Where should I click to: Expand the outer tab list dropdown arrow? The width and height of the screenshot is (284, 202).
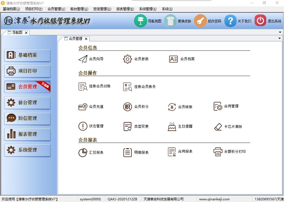[x=280, y=32]
